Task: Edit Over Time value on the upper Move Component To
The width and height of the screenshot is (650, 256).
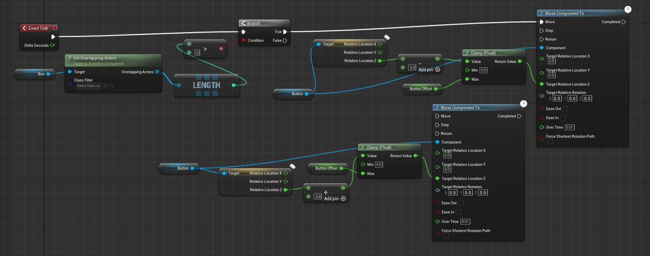Action: (x=569, y=127)
